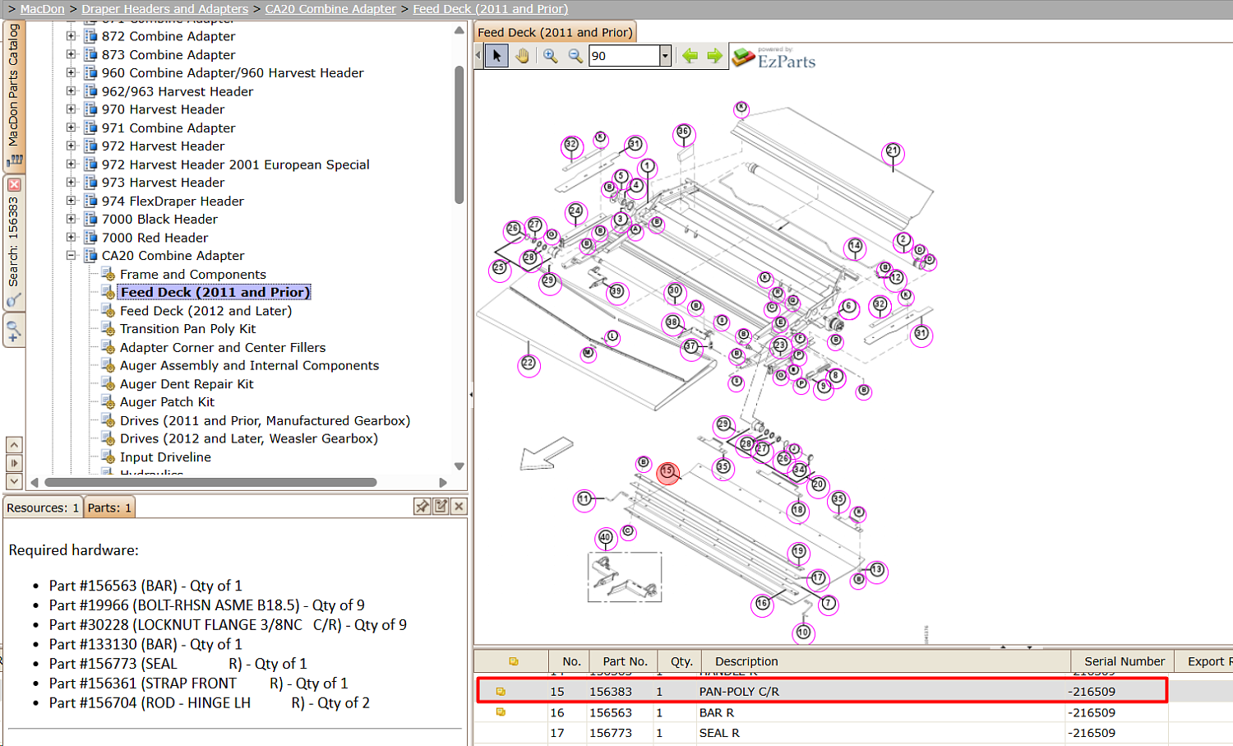The height and width of the screenshot is (746, 1233).
Task: Click the tree's vertical scrollbar thumb
Action: (459, 134)
